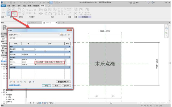Click the Properties palette ribbon icon
Screen dimensions: 172x107
pyautogui.click(x=9, y=14)
